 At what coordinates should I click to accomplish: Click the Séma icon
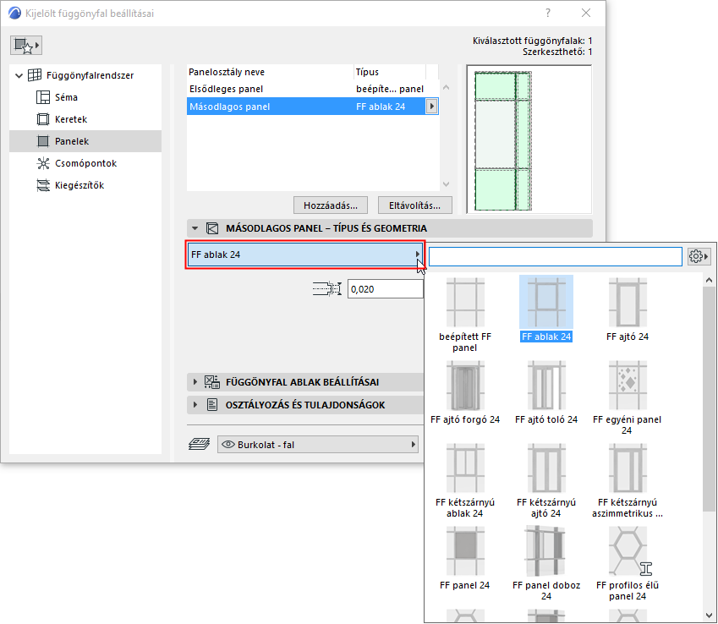pyautogui.click(x=43, y=97)
